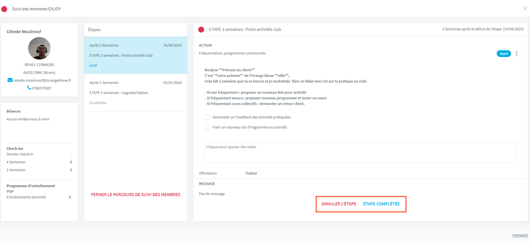The height and width of the screenshot is (243, 530).
Task: Click member ID REN01-110846283
Action: pyautogui.click(x=39, y=65)
